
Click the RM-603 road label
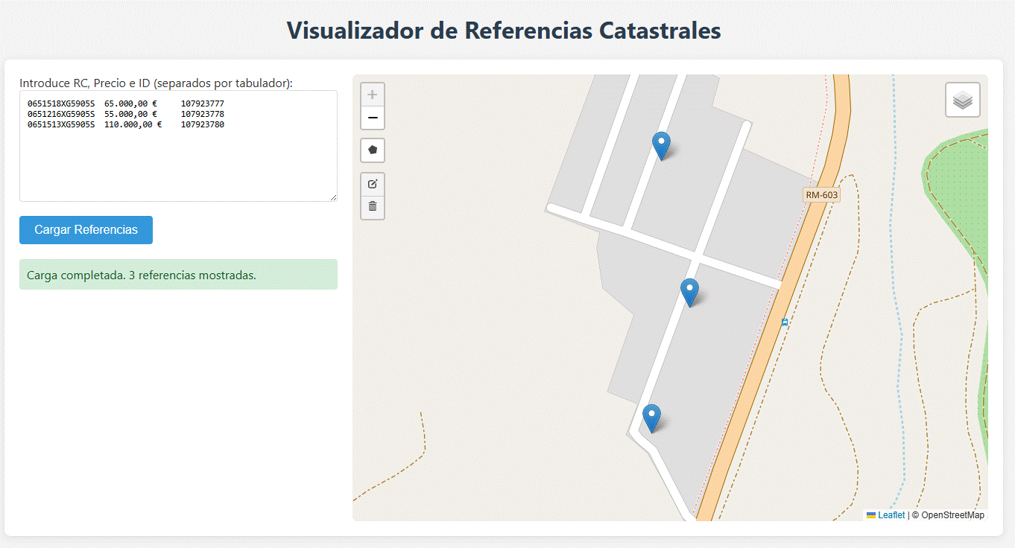(821, 195)
